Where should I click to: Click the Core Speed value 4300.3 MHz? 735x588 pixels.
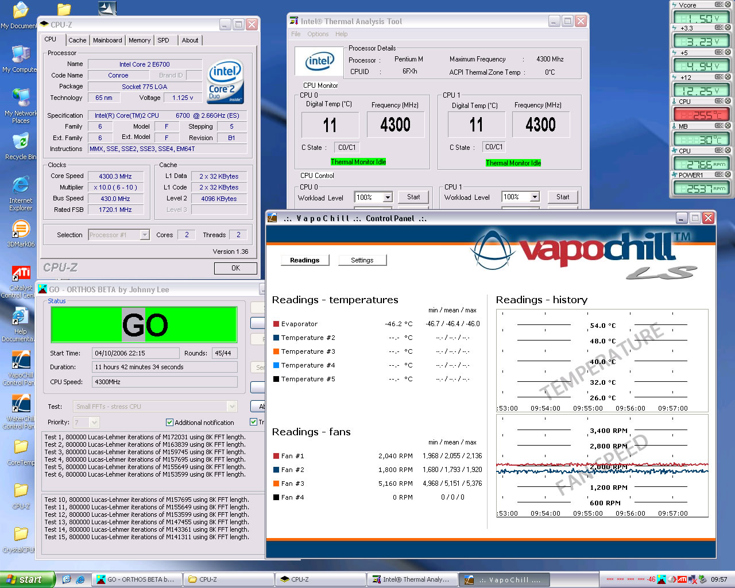[x=115, y=176]
